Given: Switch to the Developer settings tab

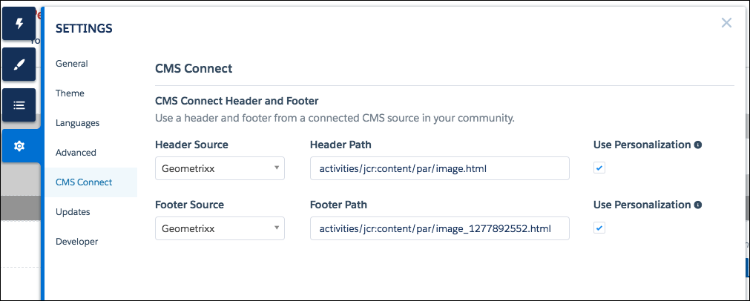Looking at the screenshot, I should click(x=77, y=241).
